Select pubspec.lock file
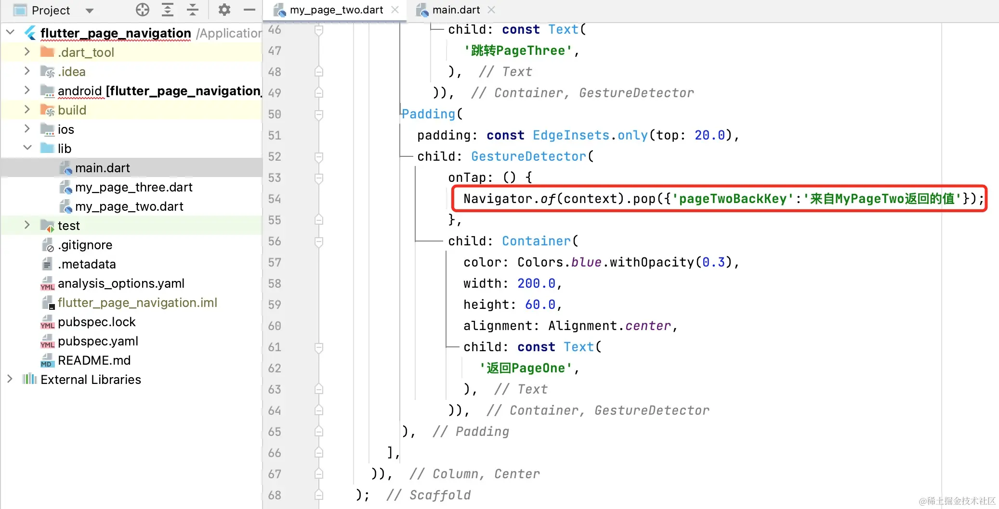The image size is (999, 509). (96, 322)
